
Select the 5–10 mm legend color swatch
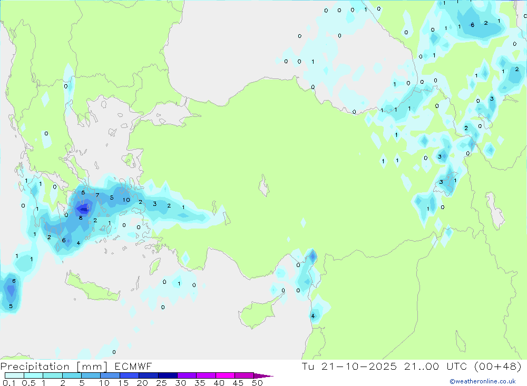click(91, 375)
